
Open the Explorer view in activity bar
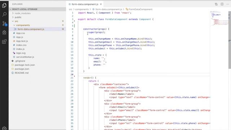coord(4,5)
